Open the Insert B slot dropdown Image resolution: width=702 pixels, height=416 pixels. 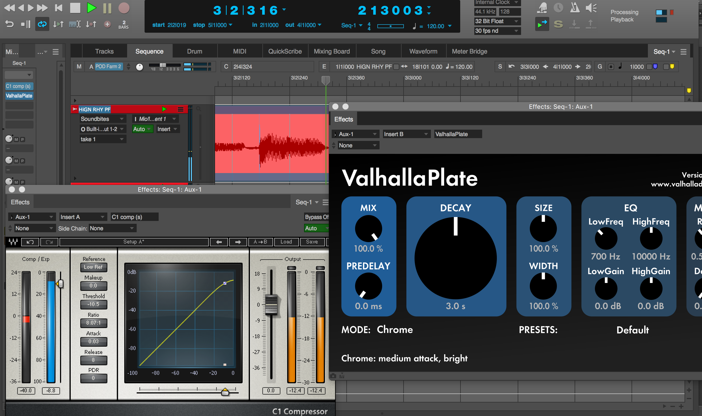pyautogui.click(x=406, y=134)
